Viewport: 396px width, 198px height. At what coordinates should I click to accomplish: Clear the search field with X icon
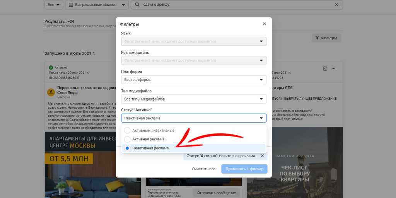pyautogui.click(x=336, y=5)
